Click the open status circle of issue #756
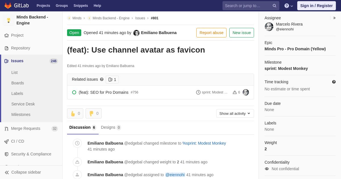The width and height of the screenshot is (341, 179). click(x=74, y=92)
